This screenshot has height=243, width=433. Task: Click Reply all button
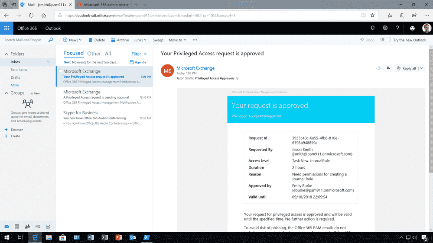(407, 68)
